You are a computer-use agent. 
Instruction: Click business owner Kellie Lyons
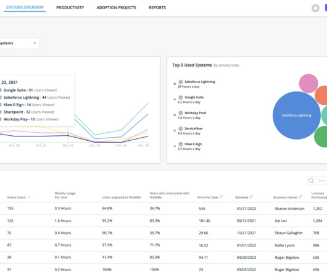coord(284,245)
